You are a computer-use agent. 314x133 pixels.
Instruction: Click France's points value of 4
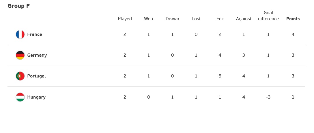coord(293,34)
